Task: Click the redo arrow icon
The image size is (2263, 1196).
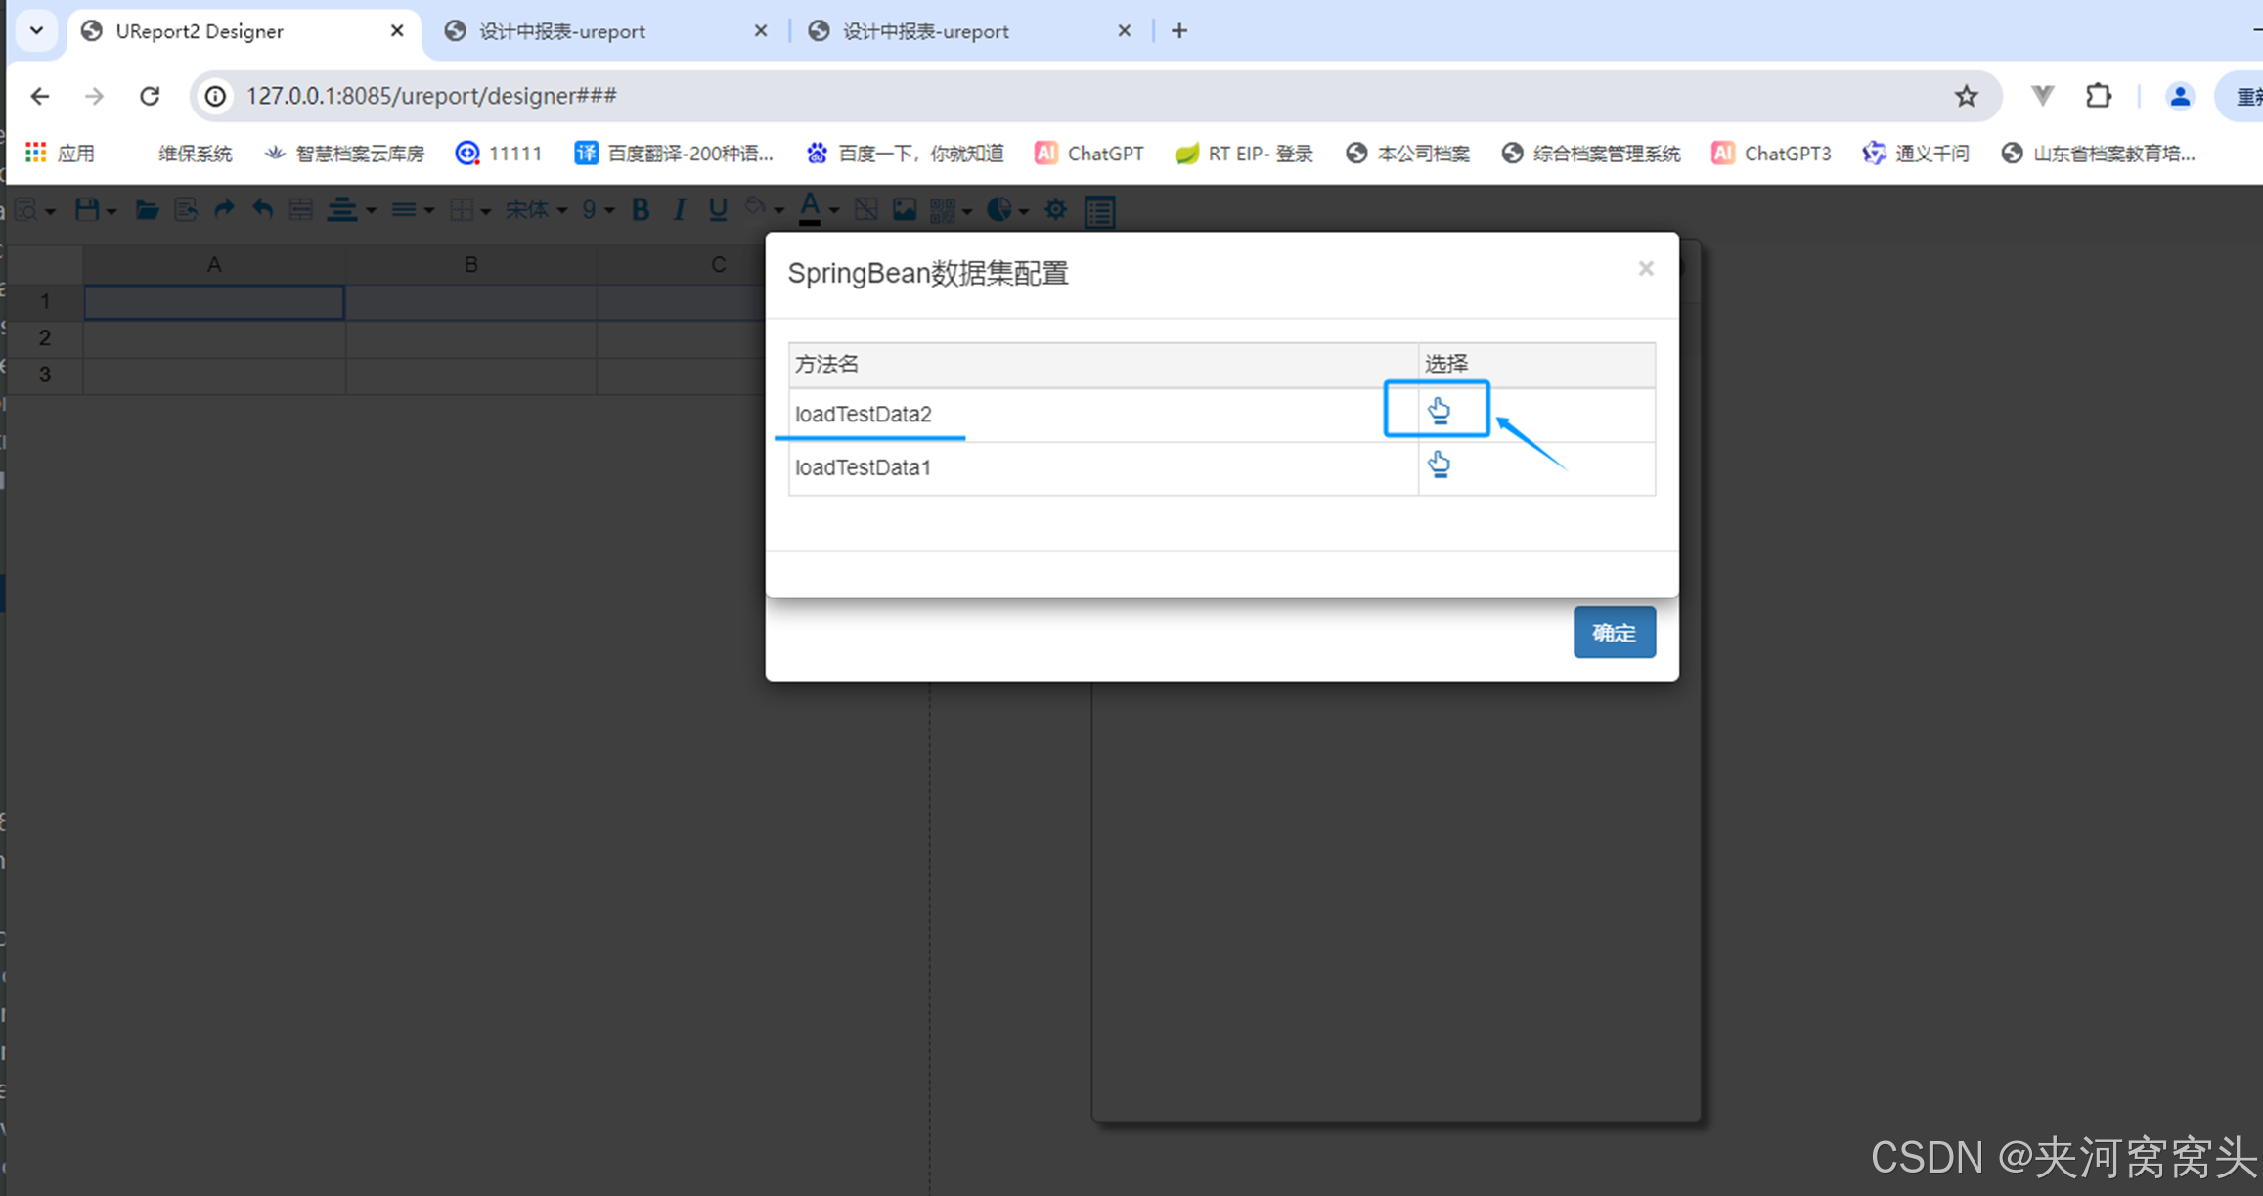Action: 224,209
